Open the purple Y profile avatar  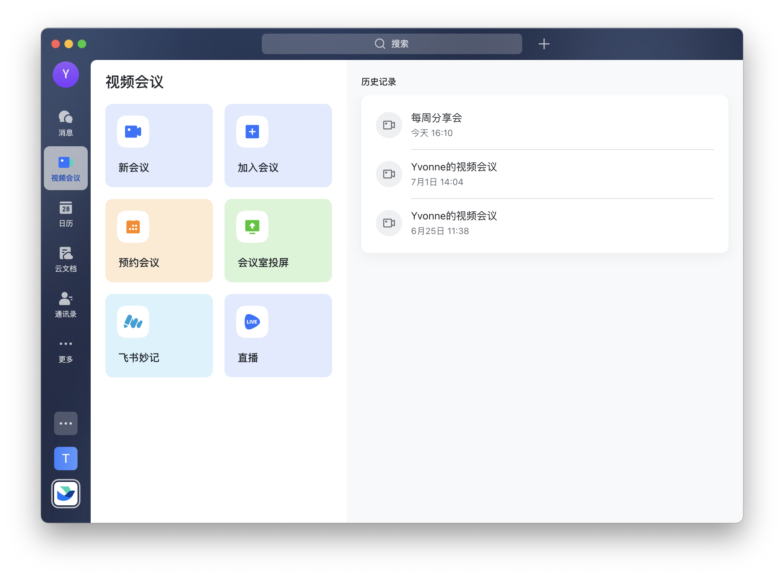pos(66,75)
